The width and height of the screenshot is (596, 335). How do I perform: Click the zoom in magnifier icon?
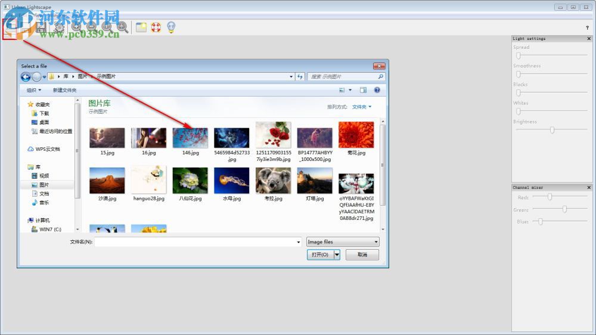point(76,27)
